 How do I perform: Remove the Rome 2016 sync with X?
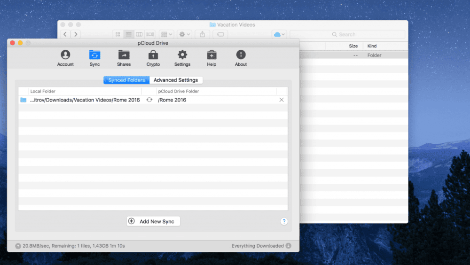[282, 100]
